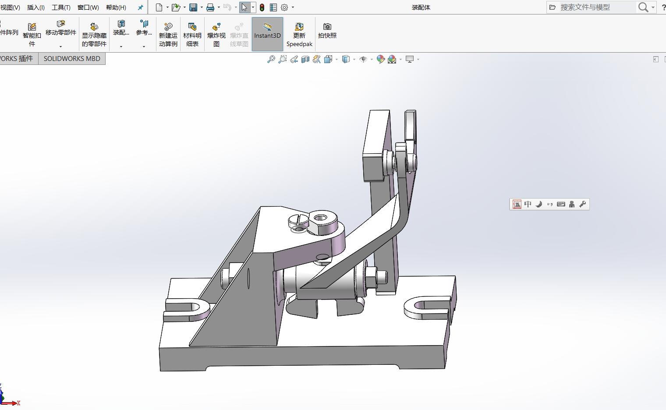Screen dimensions: 666x410
Task: Toggle 中 Chinese/English input mode
Action: [528, 204]
